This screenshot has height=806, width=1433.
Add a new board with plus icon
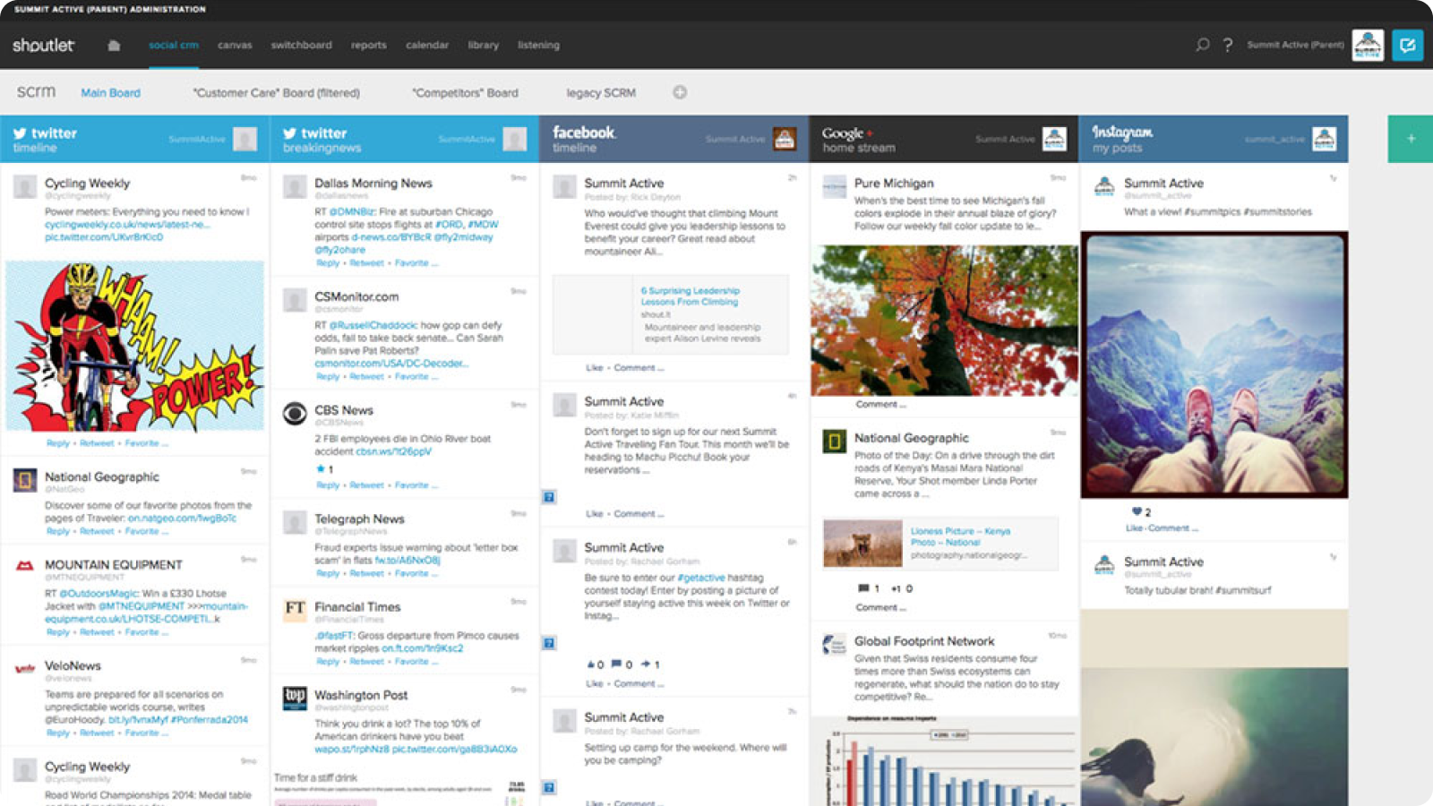coord(680,92)
